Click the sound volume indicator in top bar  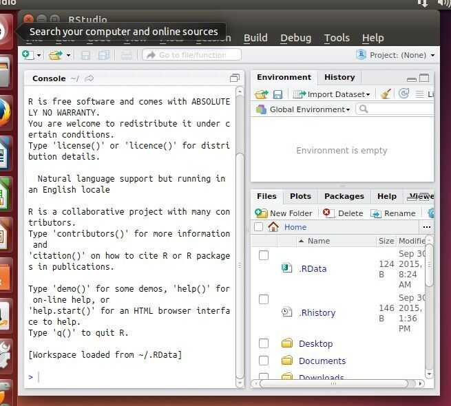point(443,3)
